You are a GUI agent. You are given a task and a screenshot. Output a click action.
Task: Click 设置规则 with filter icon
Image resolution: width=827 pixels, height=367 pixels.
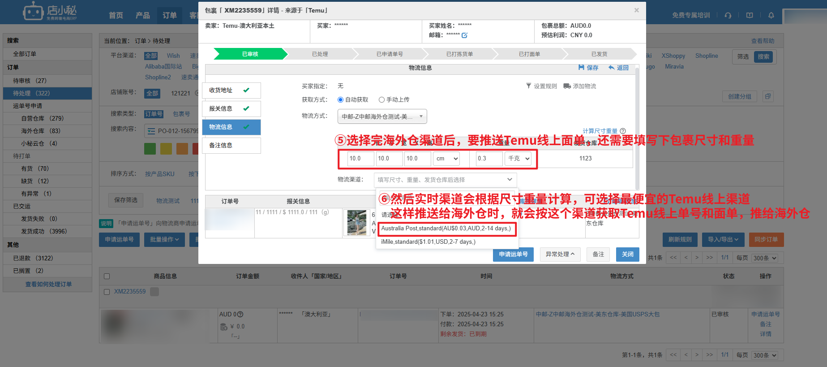[541, 86]
